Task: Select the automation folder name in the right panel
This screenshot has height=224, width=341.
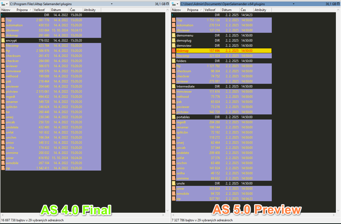Action: 185,25
